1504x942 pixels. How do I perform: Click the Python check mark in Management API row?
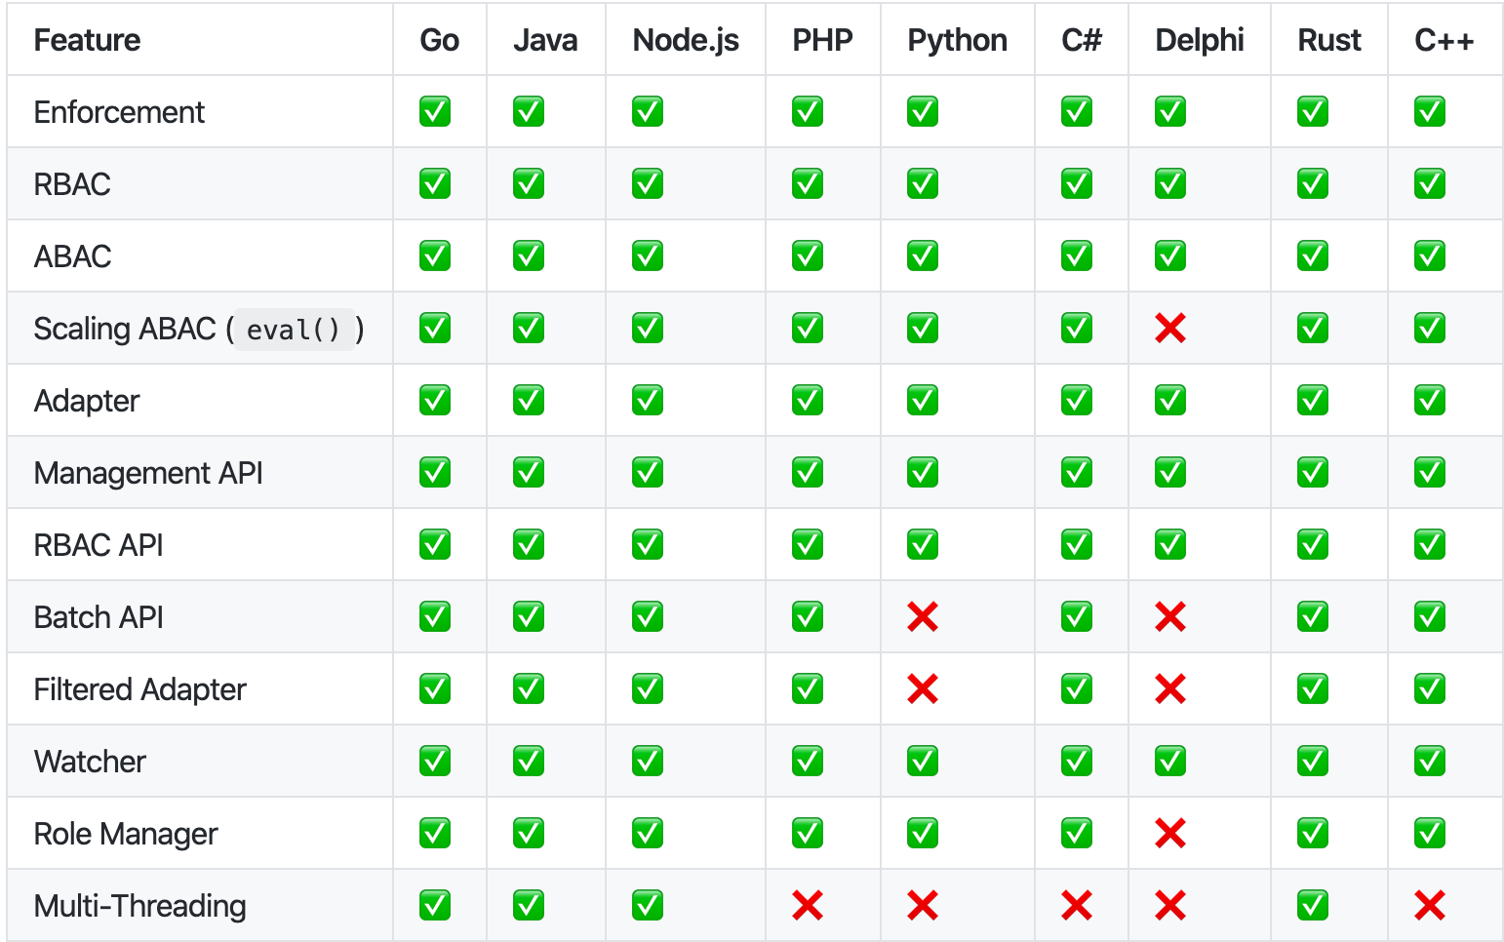click(923, 473)
